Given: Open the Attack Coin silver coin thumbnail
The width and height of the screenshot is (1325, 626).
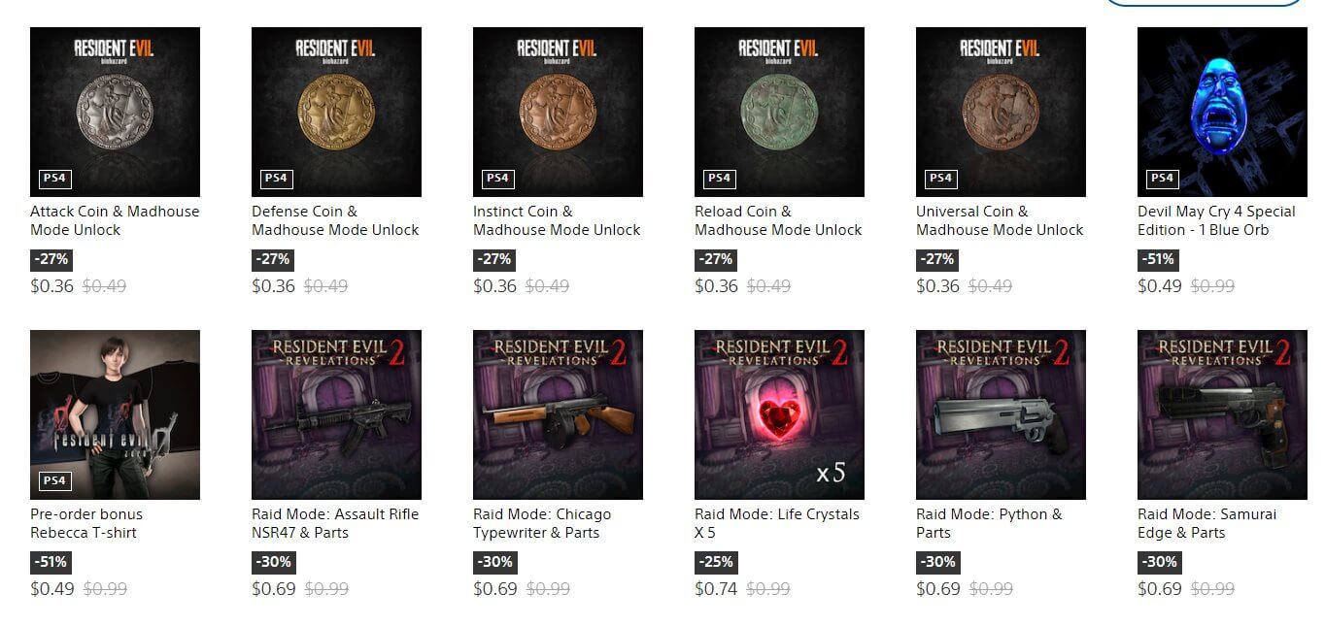Looking at the screenshot, I should pyautogui.click(x=115, y=112).
